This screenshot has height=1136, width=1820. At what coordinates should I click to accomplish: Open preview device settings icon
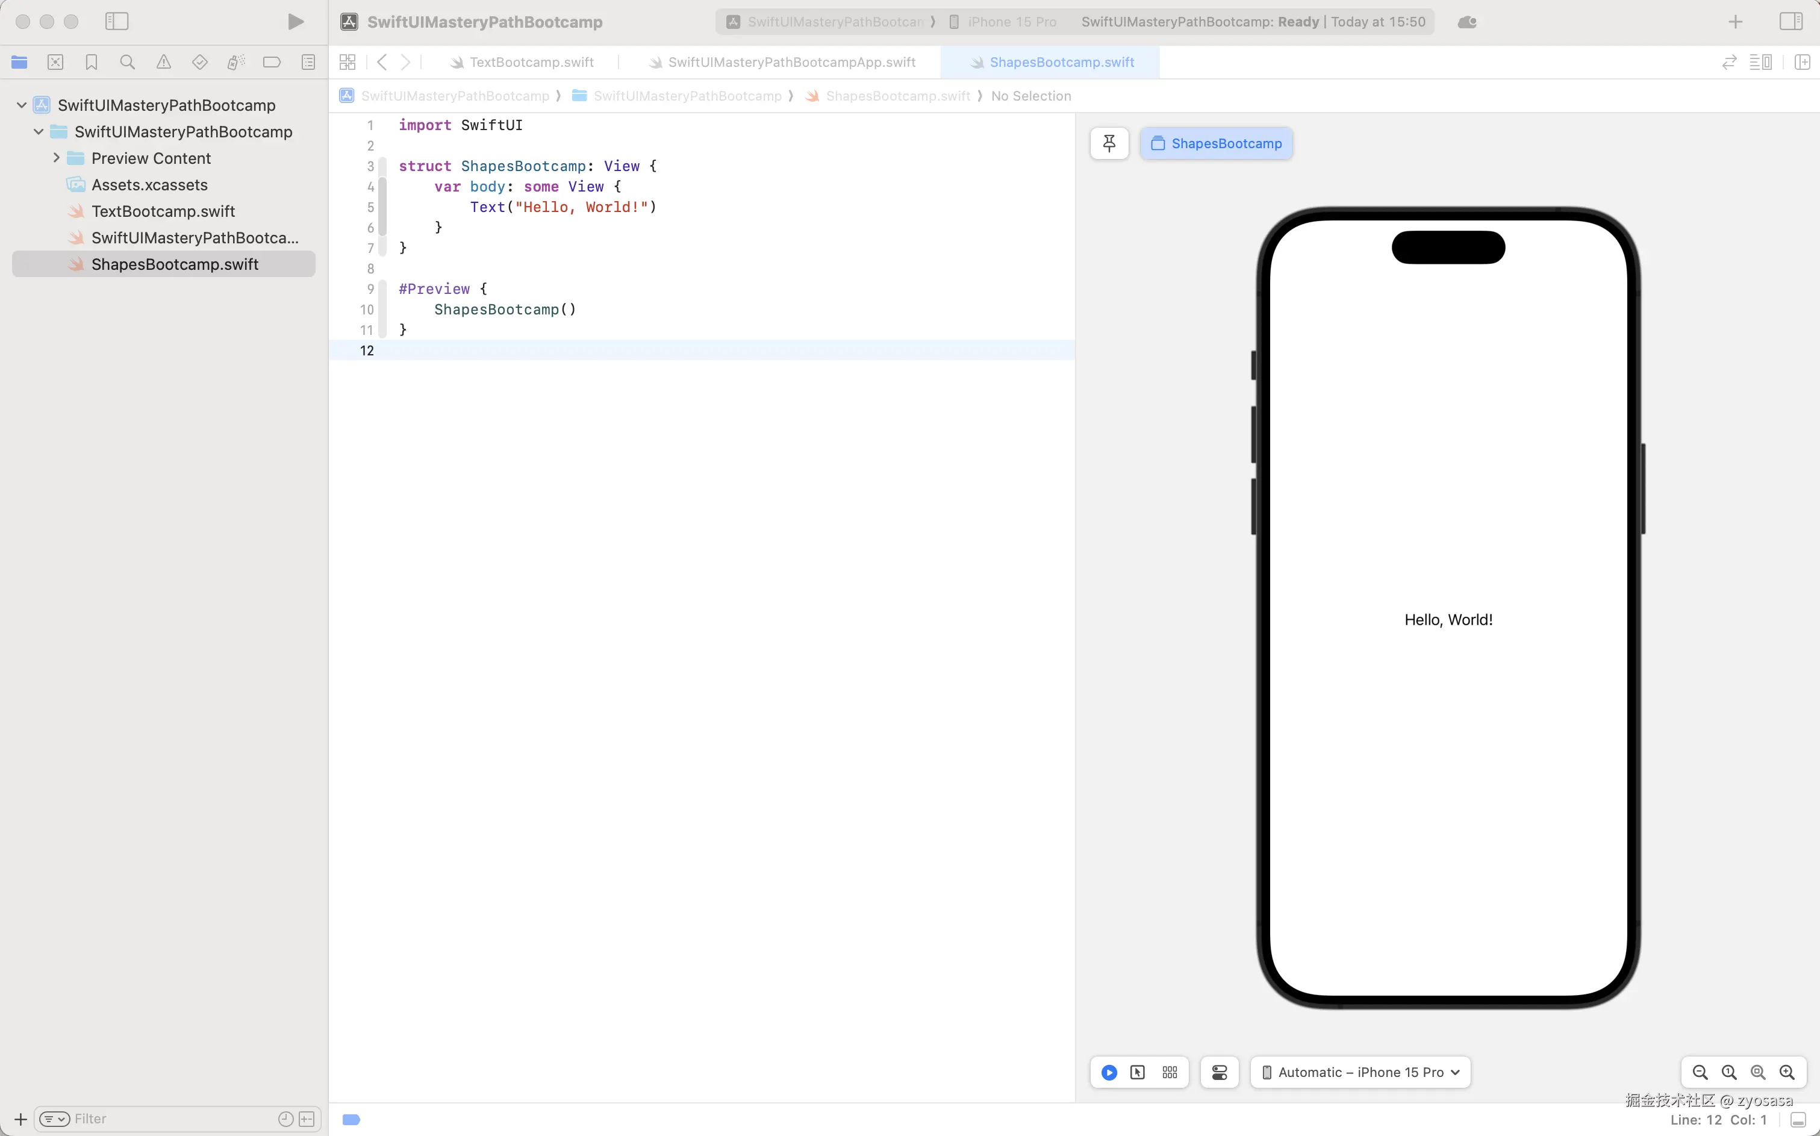click(1219, 1072)
